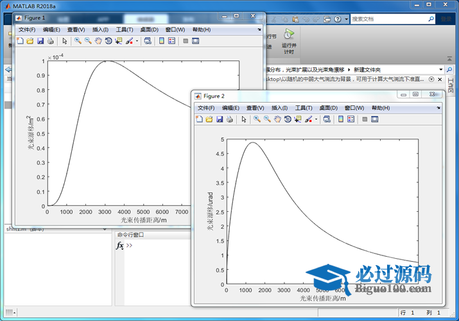Select Brush data tool in Figure 1
The width and height of the screenshot is (459, 321).
[130, 41]
